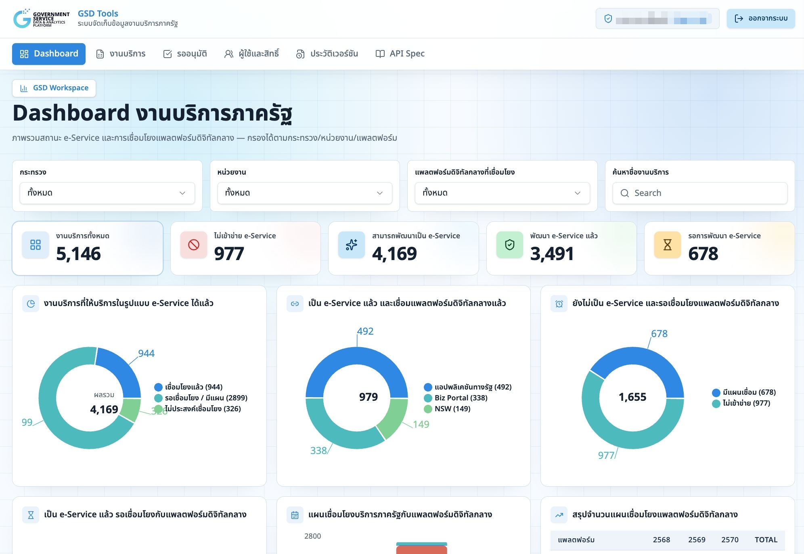Click the 2570 column header
This screenshot has width=804, height=554.
pos(730,540)
